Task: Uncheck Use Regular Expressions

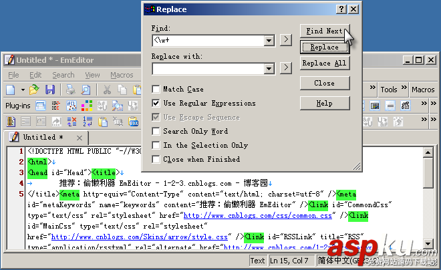Action: point(156,103)
